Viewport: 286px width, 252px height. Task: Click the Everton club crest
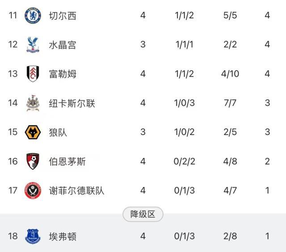[x=33, y=236]
